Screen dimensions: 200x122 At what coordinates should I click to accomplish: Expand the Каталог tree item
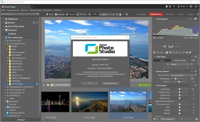(x=3, y=22)
